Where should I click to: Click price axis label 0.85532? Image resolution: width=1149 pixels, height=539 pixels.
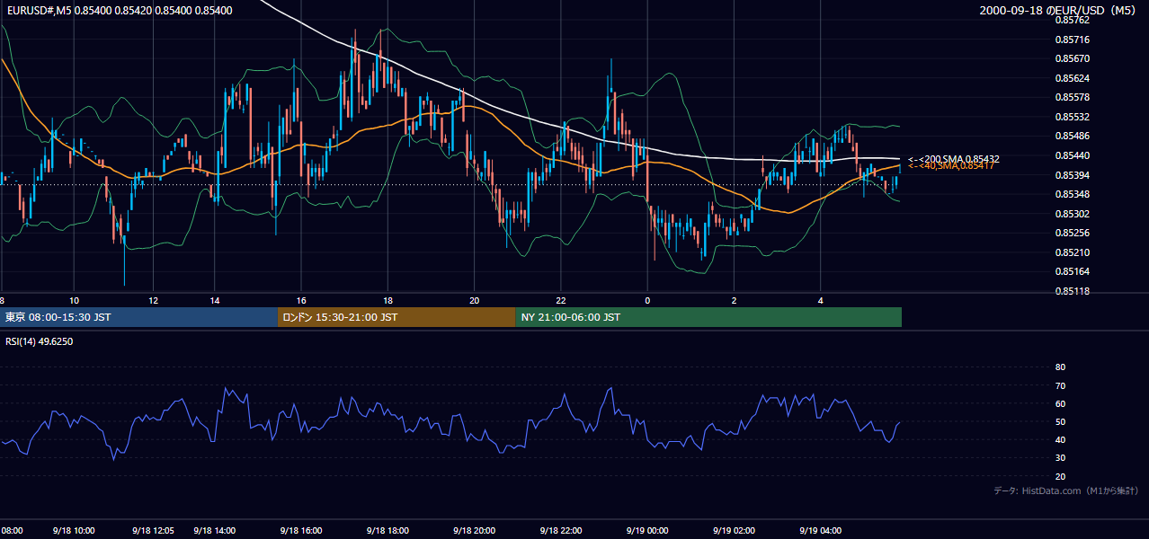1073,117
